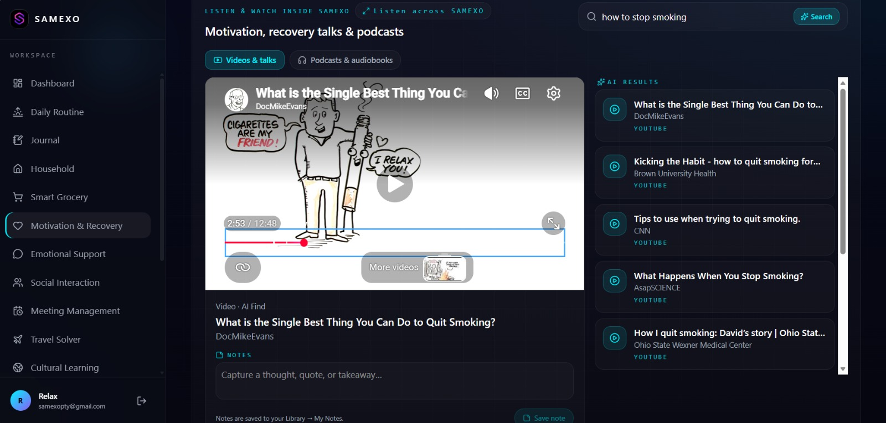Screen dimensions: 886x423
Task: Click Listen across SAMEXO button
Action: 423,11
